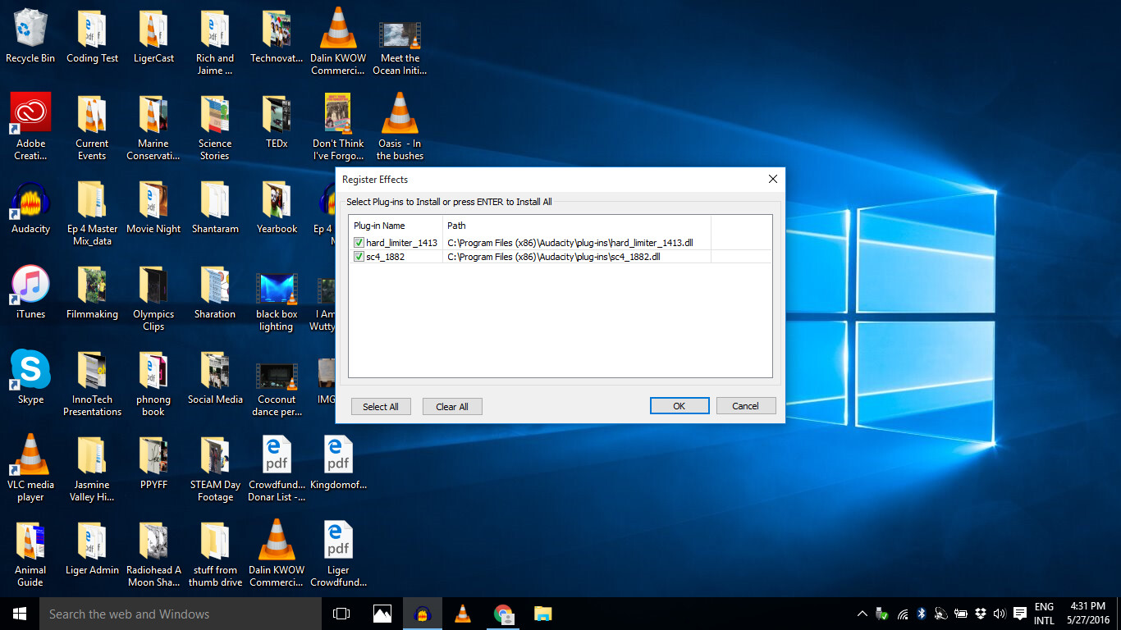Click the taskbar search box
This screenshot has width=1121, height=630.
tap(181, 613)
